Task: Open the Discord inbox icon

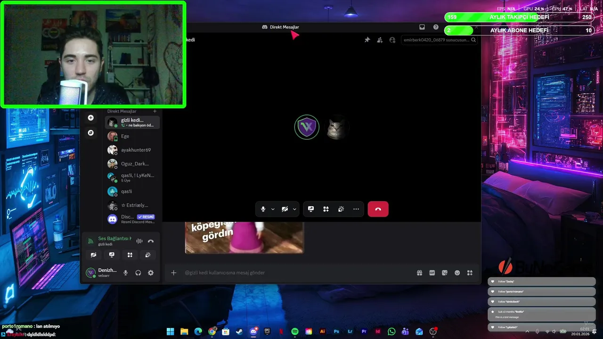Action: coord(422,27)
